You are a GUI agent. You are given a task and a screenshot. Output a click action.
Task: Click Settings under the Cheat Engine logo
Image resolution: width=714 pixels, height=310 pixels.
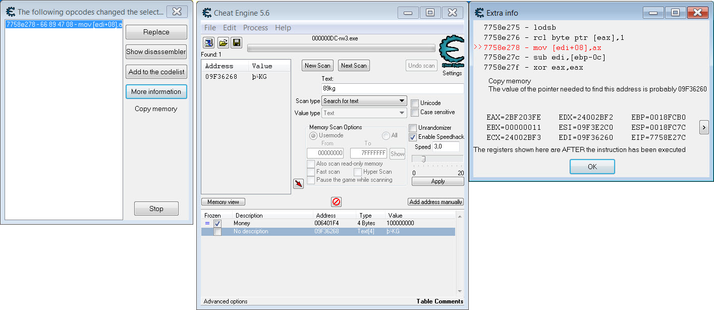452,73
